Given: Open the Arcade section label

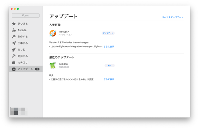Looking at the screenshot, I should [22, 30].
